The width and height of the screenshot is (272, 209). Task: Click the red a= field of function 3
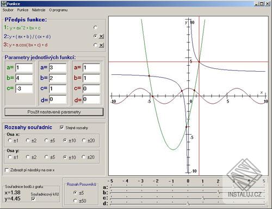click(91, 68)
